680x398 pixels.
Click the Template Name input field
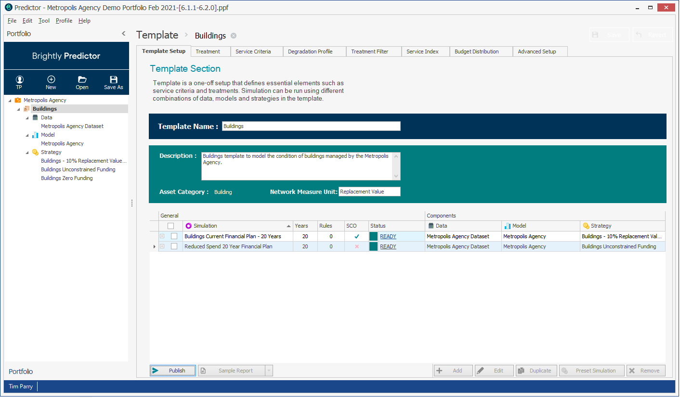click(x=311, y=126)
